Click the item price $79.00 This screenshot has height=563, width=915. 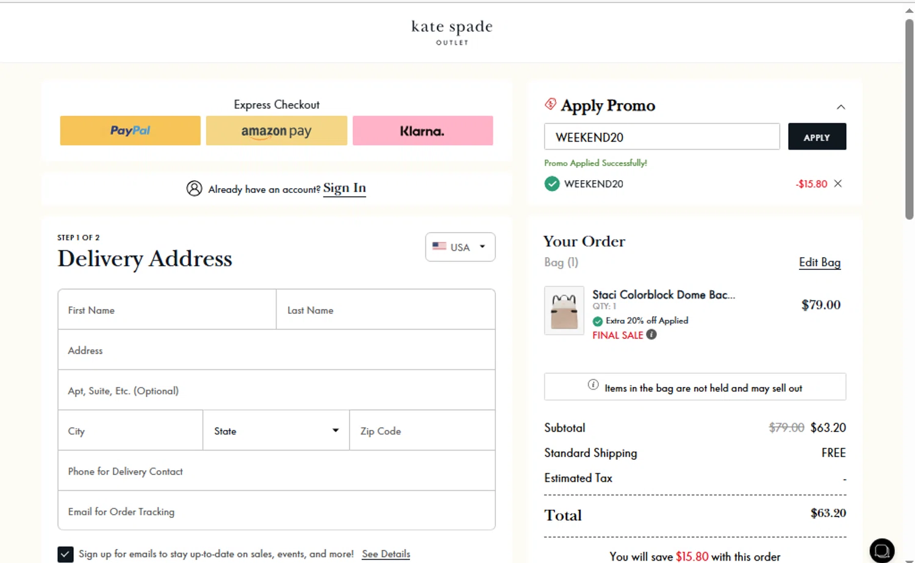820,304
